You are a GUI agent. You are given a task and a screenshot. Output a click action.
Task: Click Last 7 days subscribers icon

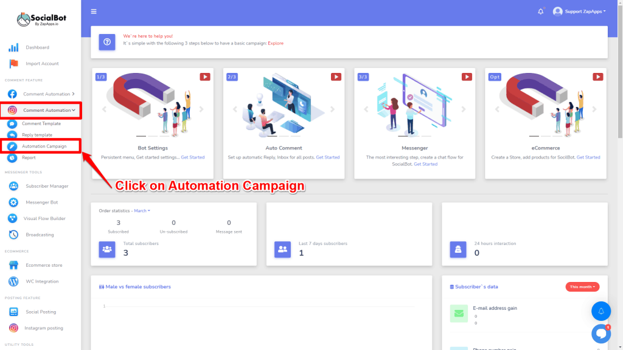click(282, 250)
